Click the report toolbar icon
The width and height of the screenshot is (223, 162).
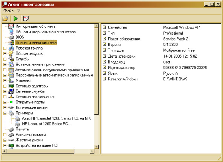coord(26,18)
